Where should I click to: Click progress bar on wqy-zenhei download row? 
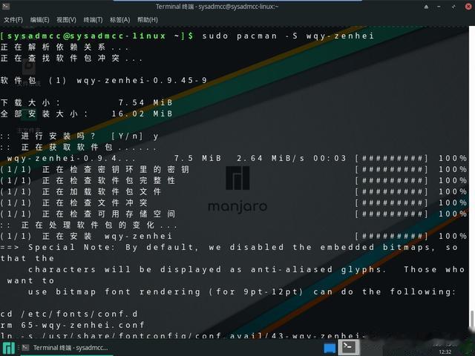[391, 159]
